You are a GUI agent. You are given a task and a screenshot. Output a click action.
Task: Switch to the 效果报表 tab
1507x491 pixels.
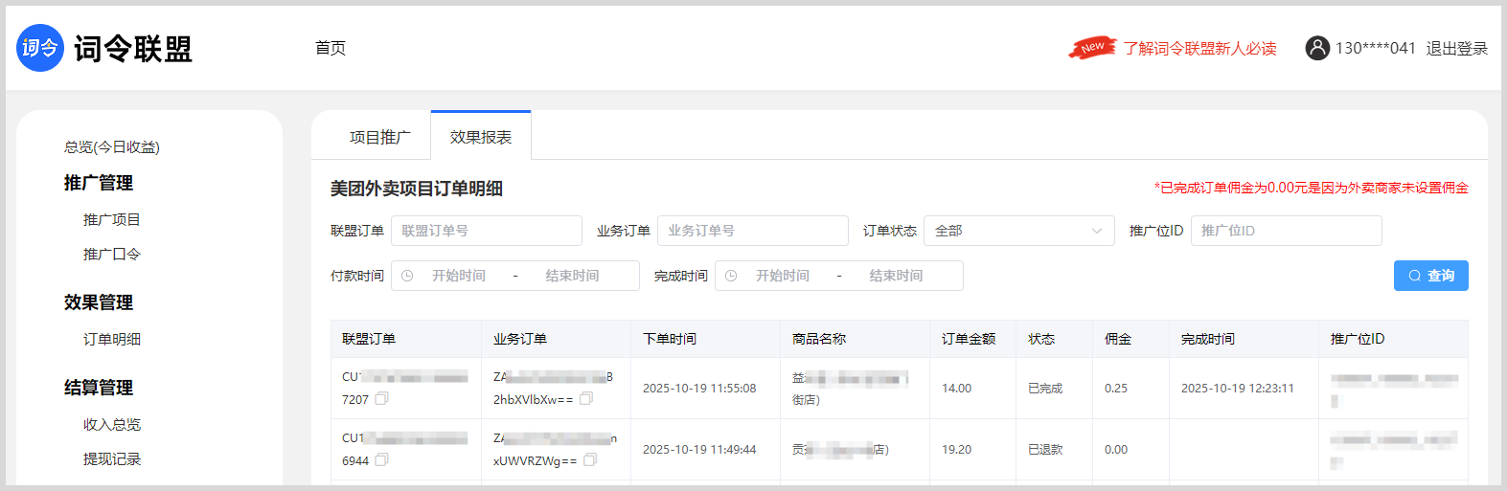point(481,137)
